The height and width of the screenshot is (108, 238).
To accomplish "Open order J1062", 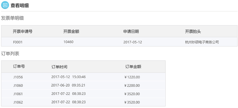I will pos(18,102).
